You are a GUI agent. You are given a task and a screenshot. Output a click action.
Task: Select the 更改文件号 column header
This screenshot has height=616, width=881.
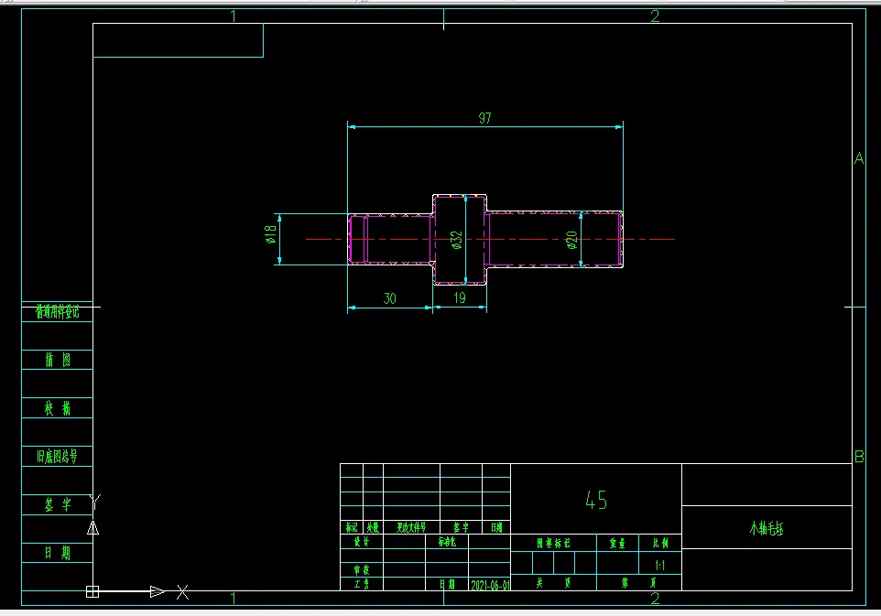tap(411, 527)
